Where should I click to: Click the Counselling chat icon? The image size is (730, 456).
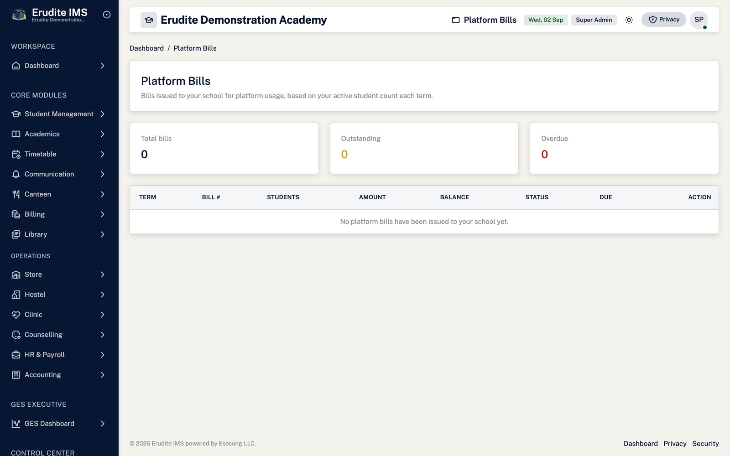point(16,335)
